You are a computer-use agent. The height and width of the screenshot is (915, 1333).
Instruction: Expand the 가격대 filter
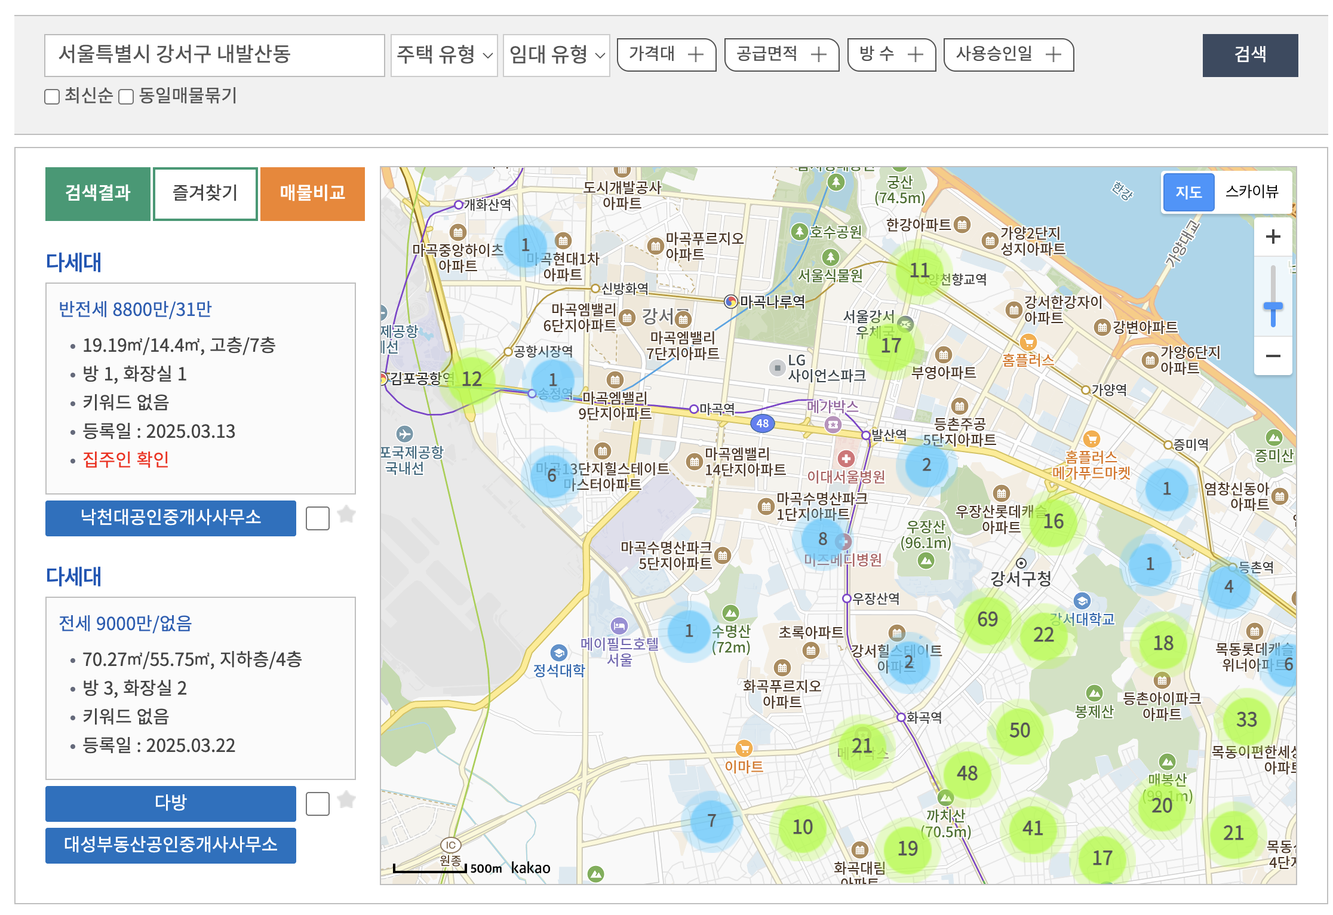click(x=666, y=55)
